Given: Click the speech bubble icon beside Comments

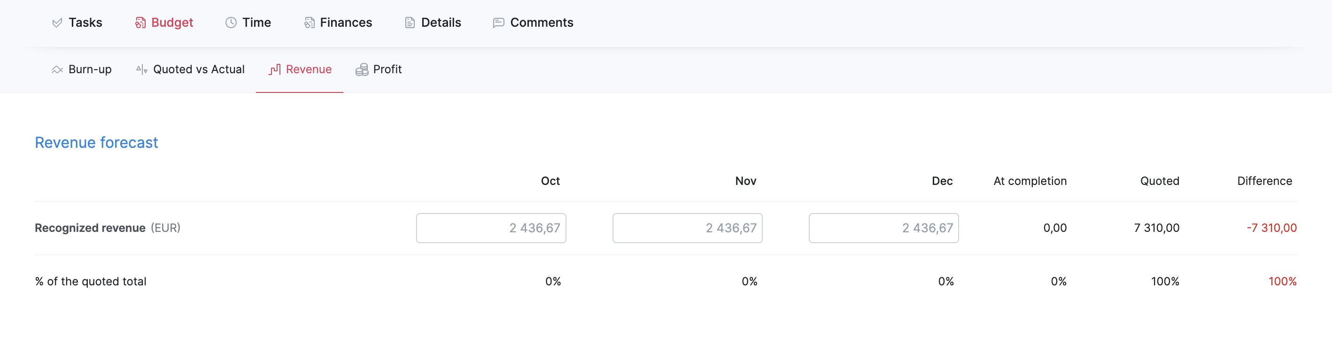Looking at the screenshot, I should coord(498,22).
